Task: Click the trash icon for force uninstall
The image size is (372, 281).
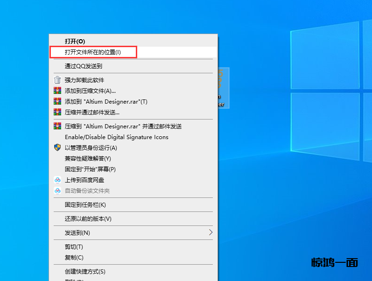Action: coord(57,80)
